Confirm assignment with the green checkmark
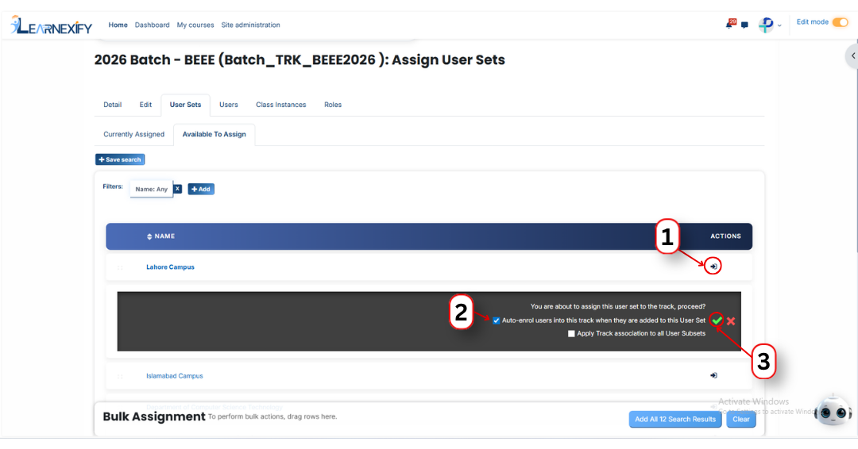Viewport: 858px width, 449px height. tap(717, 320)
